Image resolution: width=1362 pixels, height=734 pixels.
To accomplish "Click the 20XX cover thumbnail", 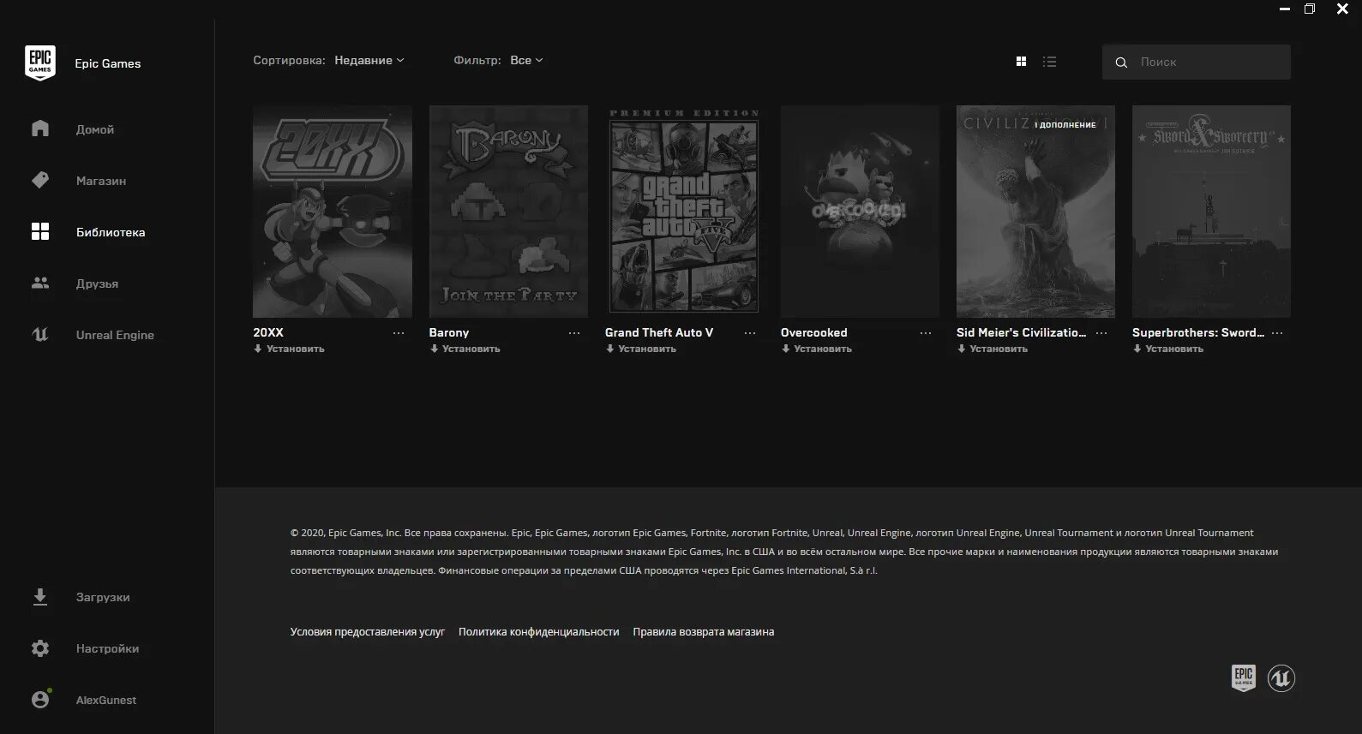I will (x=333, y=212).
